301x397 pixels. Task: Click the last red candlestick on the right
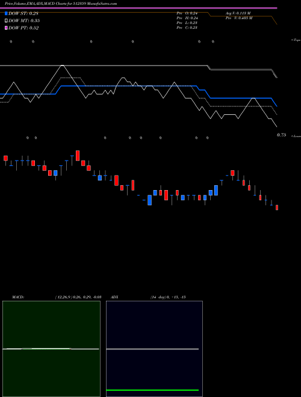277,208
